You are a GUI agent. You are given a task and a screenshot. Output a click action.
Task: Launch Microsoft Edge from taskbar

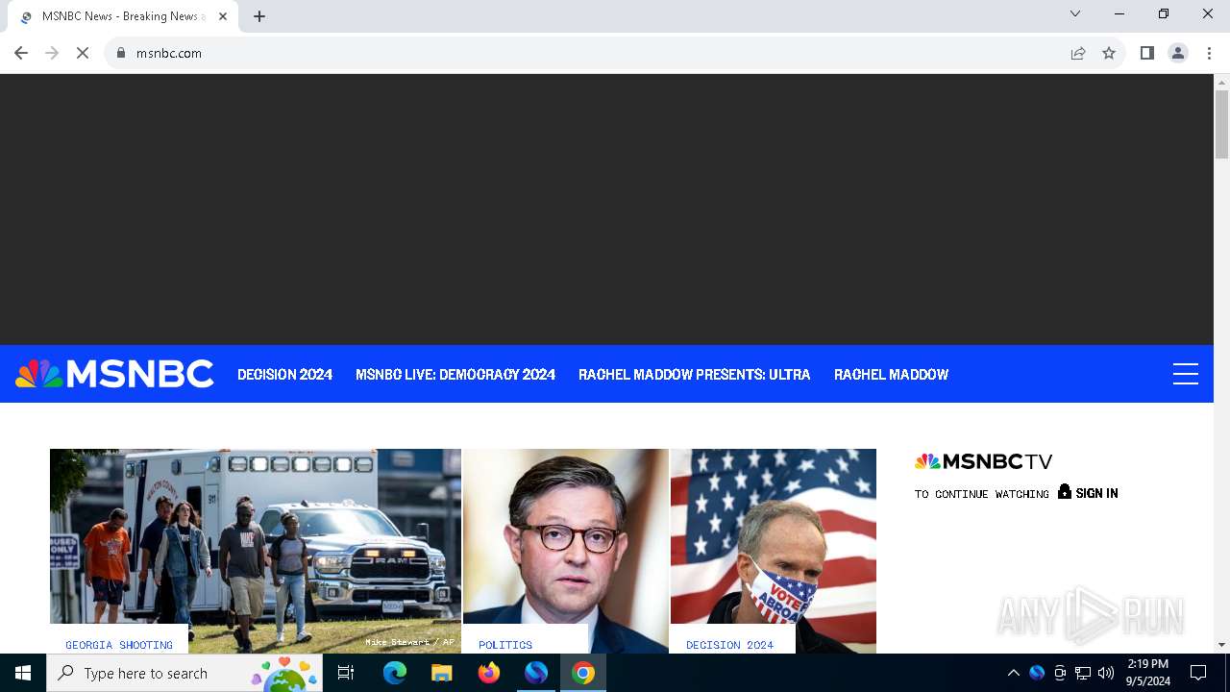(x=395, y=673)
